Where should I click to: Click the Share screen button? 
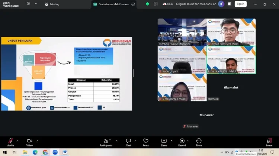(164, 142)
